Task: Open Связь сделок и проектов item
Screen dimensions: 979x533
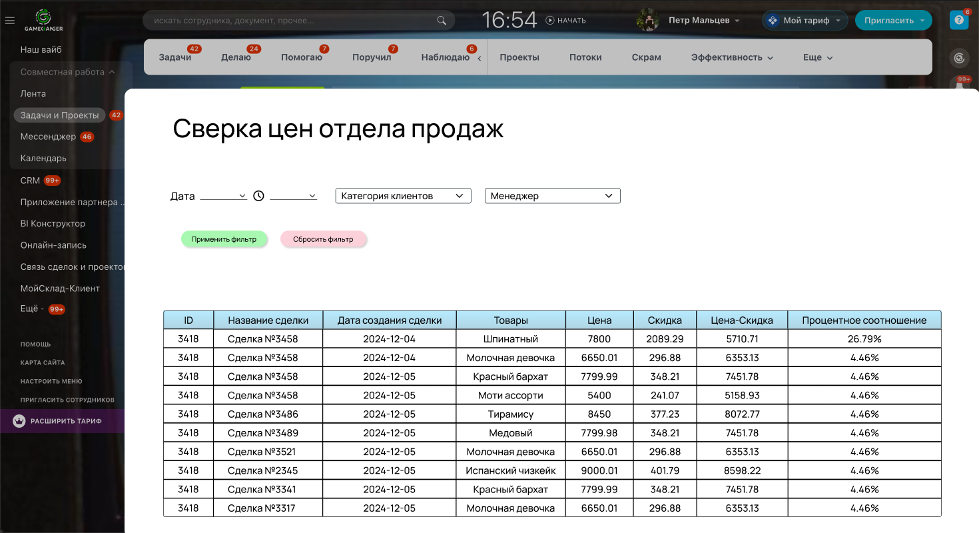Action: point(72,266)
